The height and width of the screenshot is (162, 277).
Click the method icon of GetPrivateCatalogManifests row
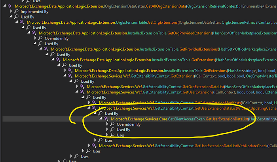coord(94,103)
